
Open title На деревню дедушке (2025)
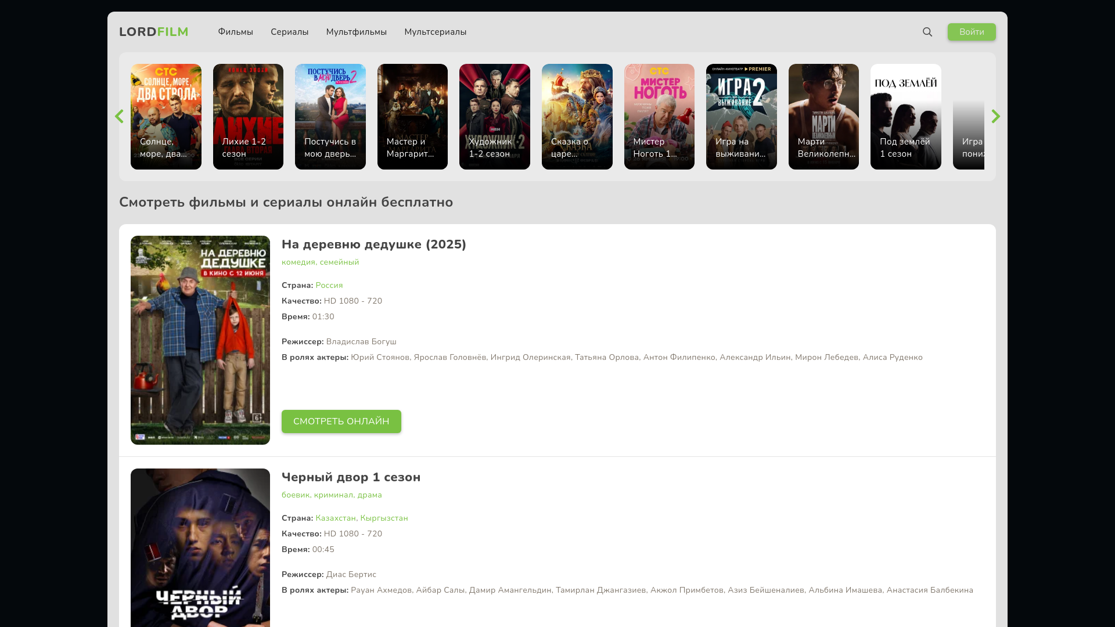pos(373,244)
